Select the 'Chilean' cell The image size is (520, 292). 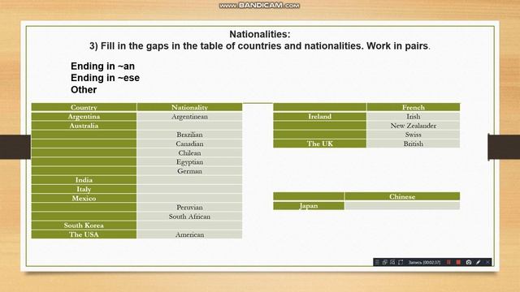(189, 153)
